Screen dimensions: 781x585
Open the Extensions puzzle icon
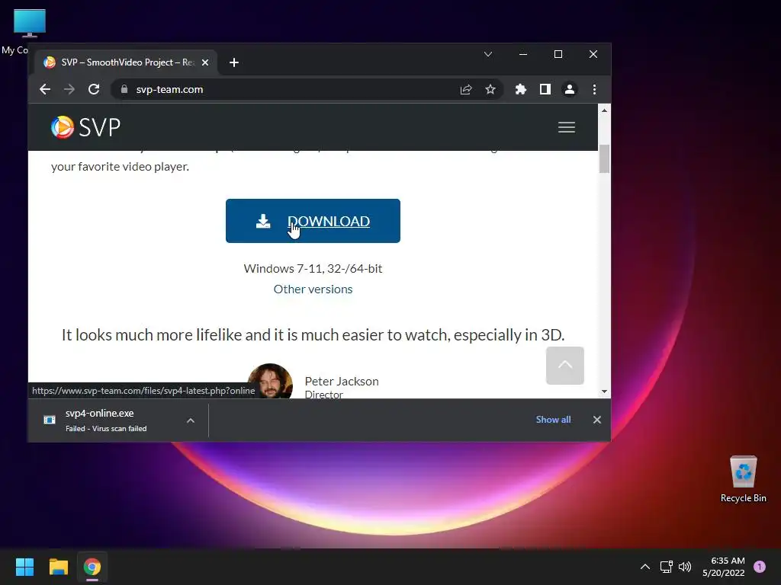[x=520, y=90]
